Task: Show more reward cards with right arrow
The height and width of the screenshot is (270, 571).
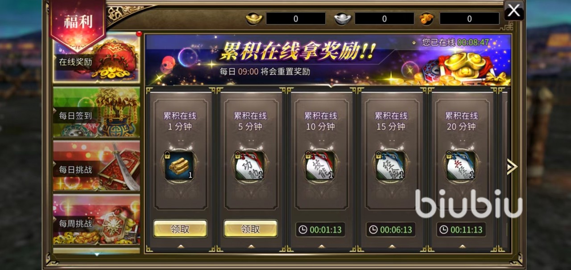Action: (512, 167)
